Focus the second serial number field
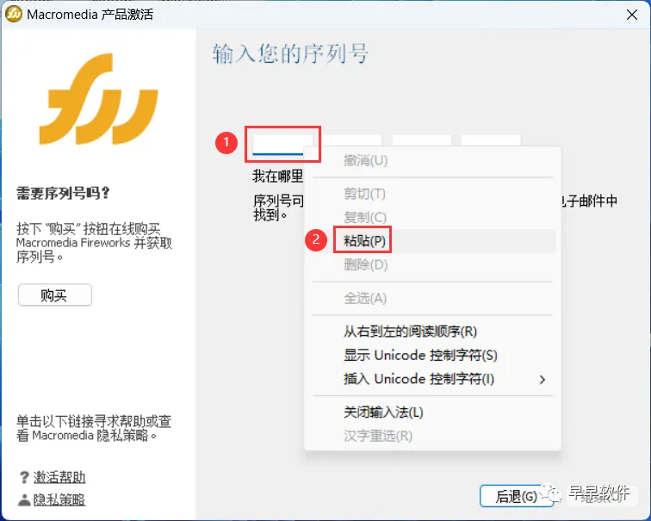The image size is (651, 521). [352, 140]
